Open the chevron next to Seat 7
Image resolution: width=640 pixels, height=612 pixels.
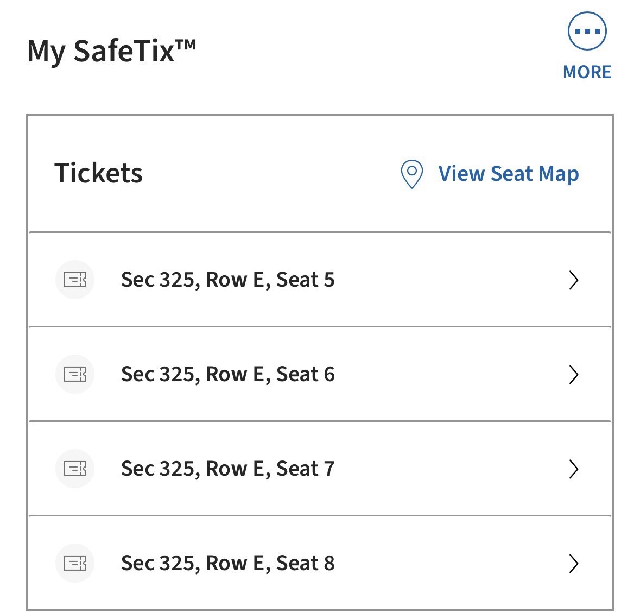tap(574, 469)
